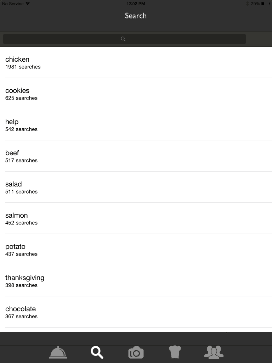Screen dimensions: 272x363
Task: Focus the dark search input field
Action: point(124,39)
